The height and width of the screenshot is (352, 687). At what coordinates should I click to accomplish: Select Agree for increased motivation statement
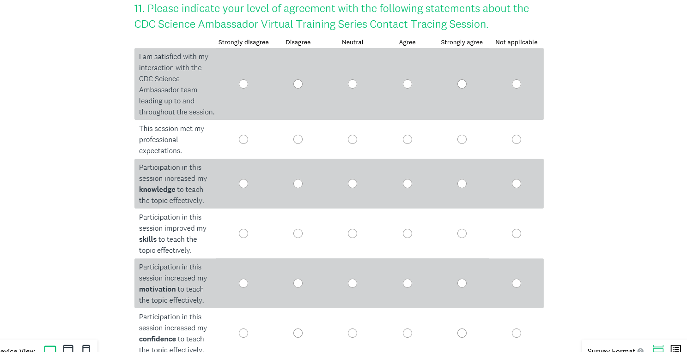coord(407,283)
